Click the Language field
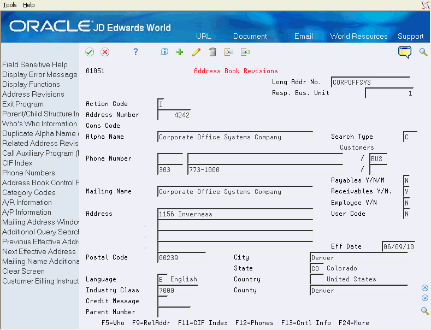Screen dimensions: 431x330 pyautogui.click(x=162, y=279)
